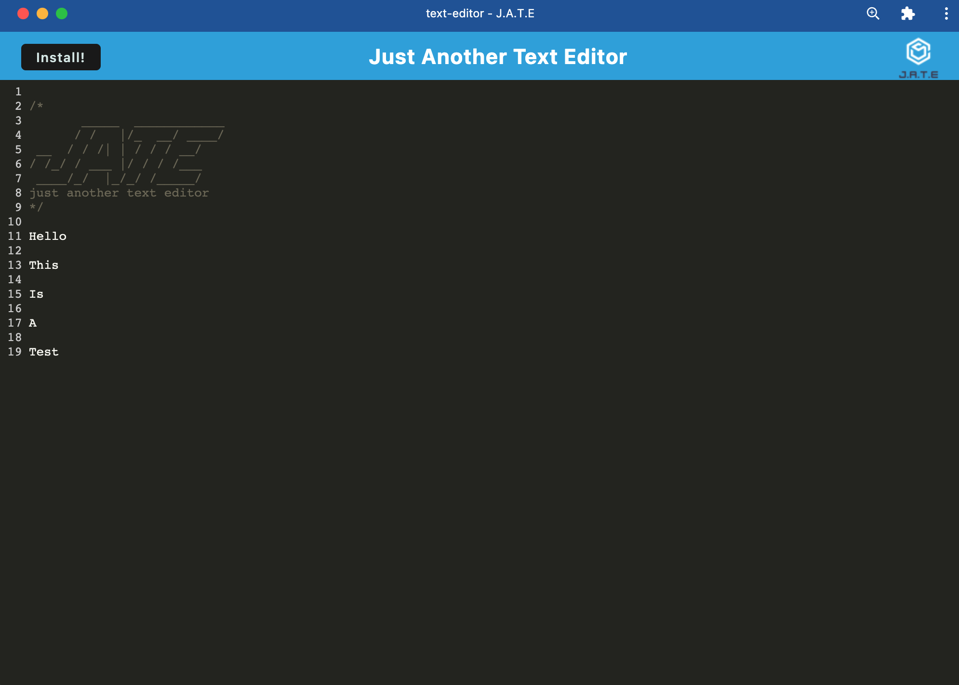Open the extensions puzzle piece icon

[907, 13]
